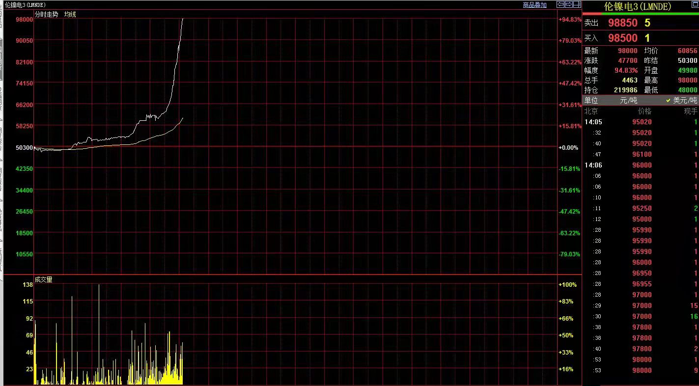Open the 商品叠加 overlay link
The height and width of the screenshot is (386, 699).
pyautogui.click(x=534, y=5)
